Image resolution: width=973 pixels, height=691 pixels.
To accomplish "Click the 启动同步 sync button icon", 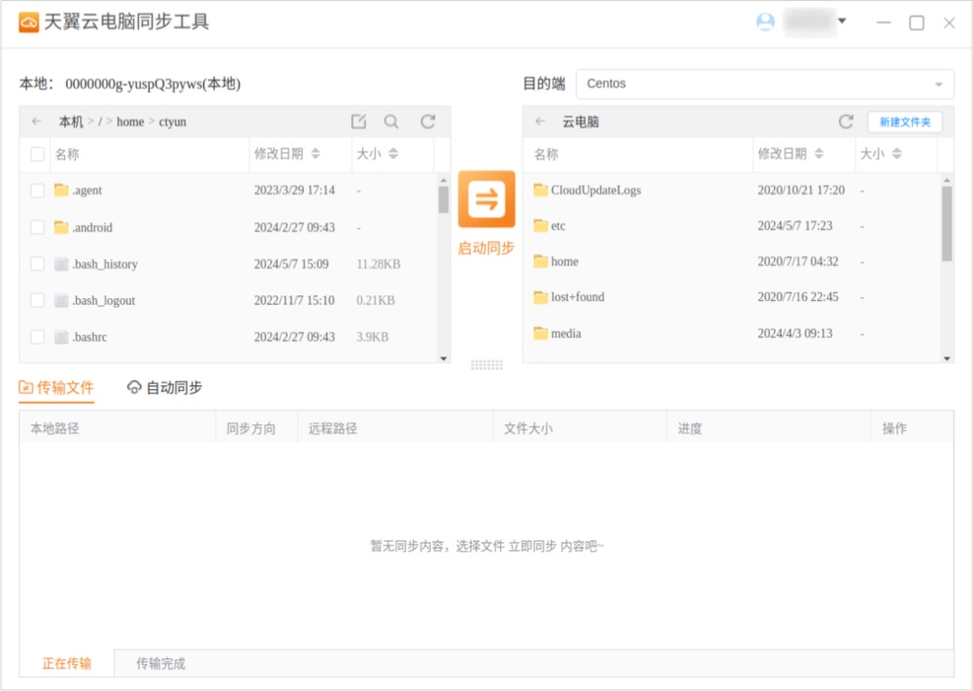I will [486, 200].
